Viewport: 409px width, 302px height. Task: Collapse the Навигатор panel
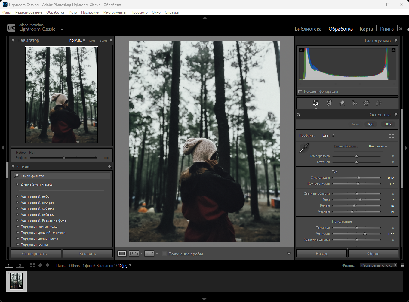[x=13, y=40]
